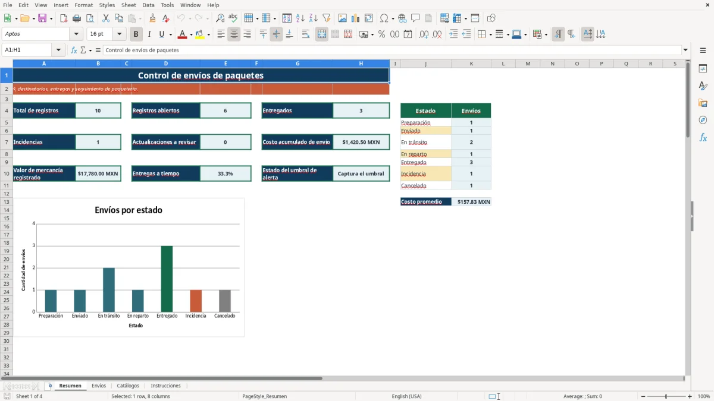Open the Styles menu
This screenshot has height=401, width=714.
(107, 5)
